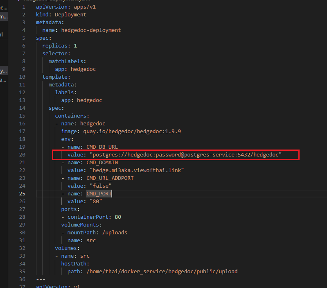
Task: Click line number 25 in gutter
Action: 23,194
